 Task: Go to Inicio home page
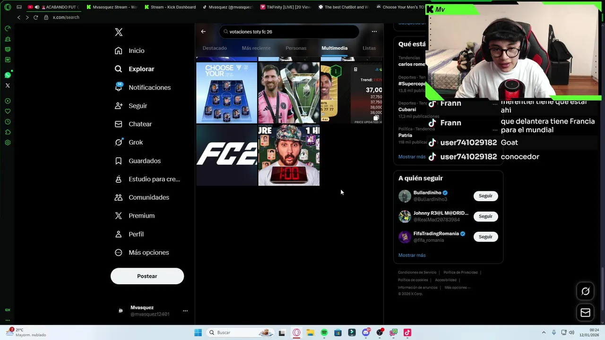[x=130, y=51]
